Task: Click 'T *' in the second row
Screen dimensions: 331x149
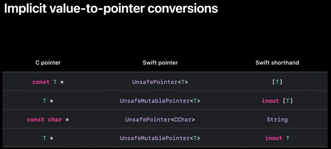Action: coord(48,101)
